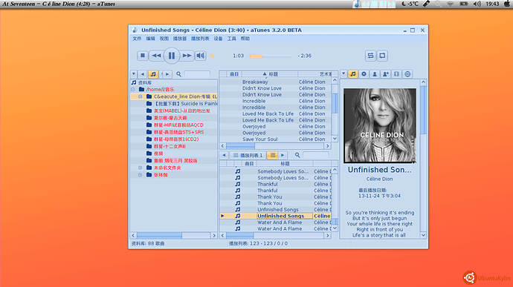The image size is (513, 287).
Task: Show the song info context tab
Action: coord(352,74)
